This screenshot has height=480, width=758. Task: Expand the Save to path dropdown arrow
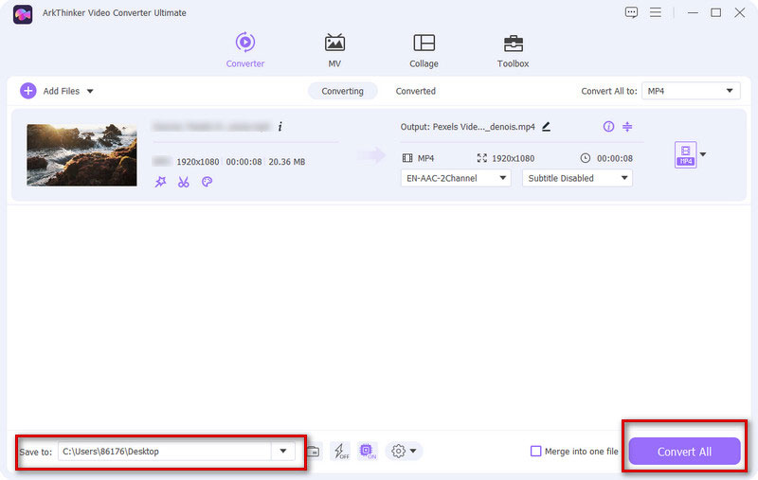pyautogui.click(x=283, y=451)
